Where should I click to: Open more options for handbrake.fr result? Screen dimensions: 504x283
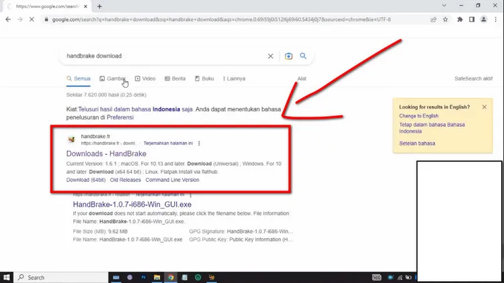pyautogui.click(x=199, y=144)
